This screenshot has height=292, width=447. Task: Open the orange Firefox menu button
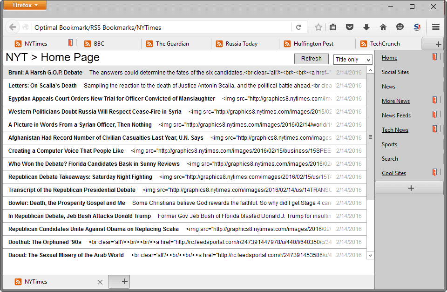coord(25,5)
